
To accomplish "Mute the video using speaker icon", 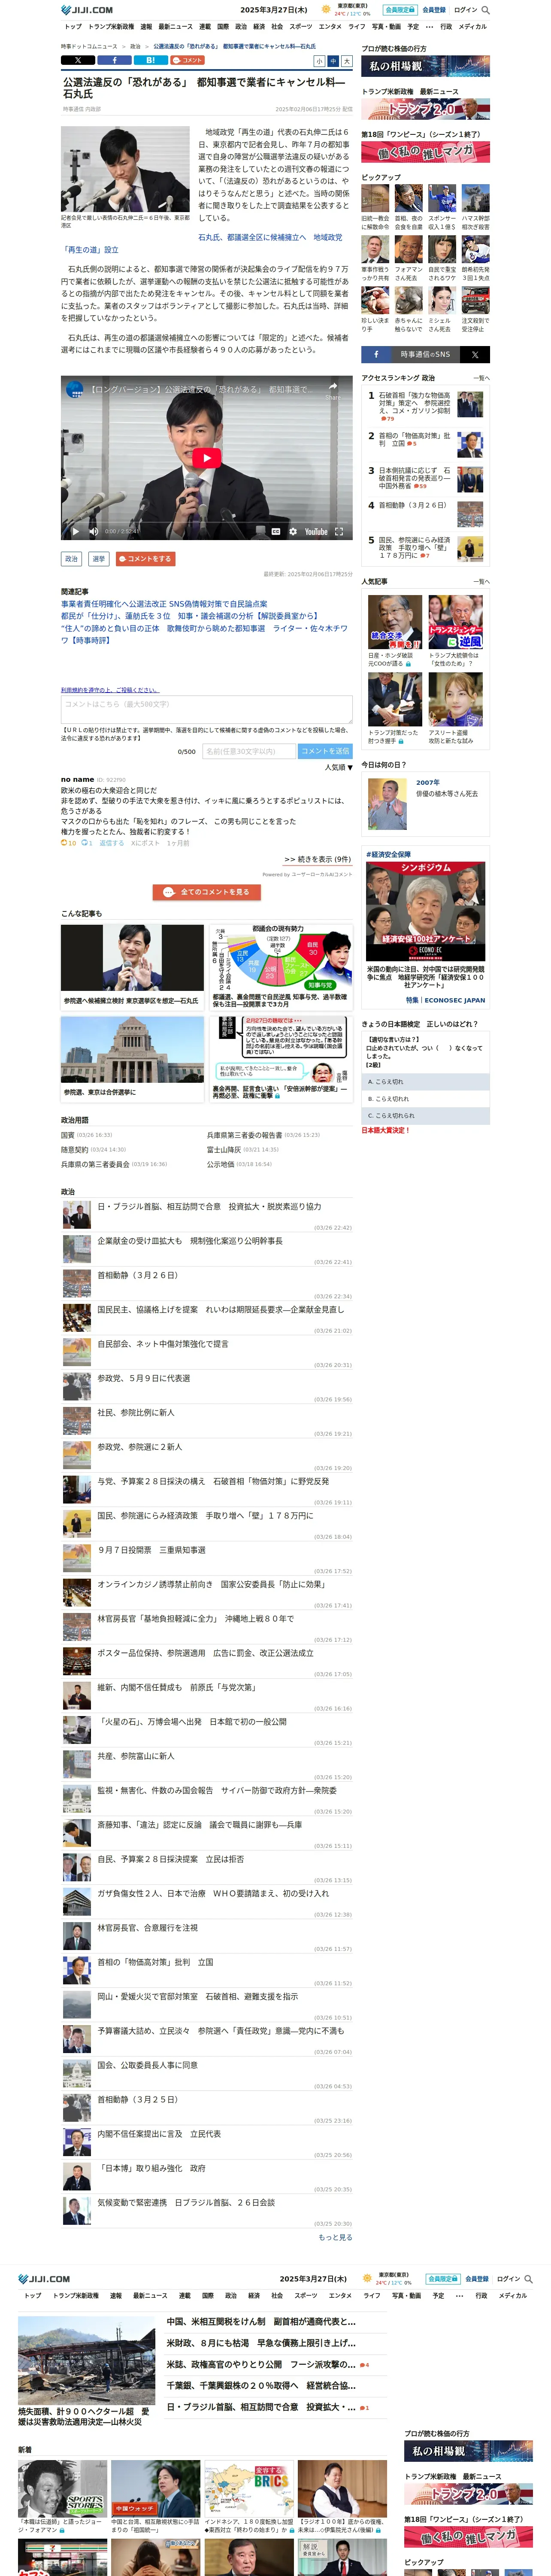I will [93, 531].
